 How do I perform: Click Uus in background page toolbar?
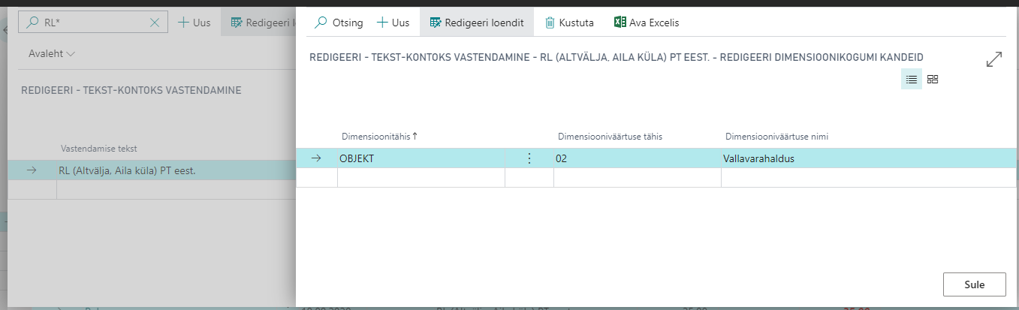pyautogui.click(x=194, y=23)
